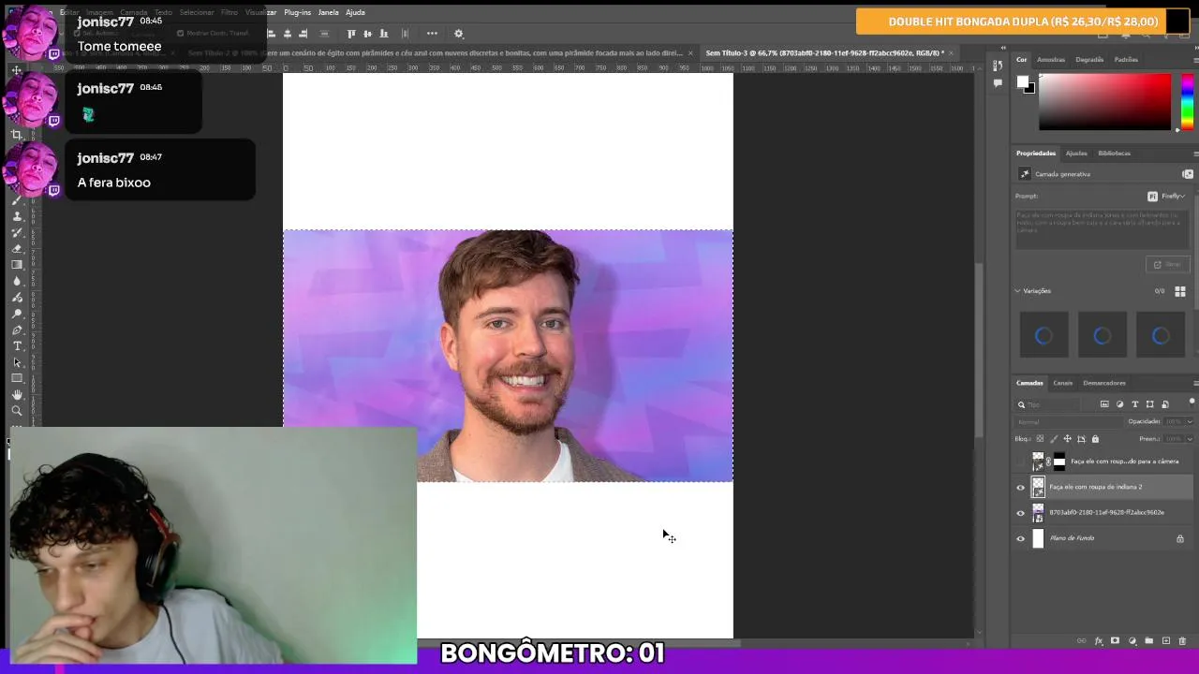Select the Brush tool
This screenshot has height=674, width=1199.
[x=17, y=200]
